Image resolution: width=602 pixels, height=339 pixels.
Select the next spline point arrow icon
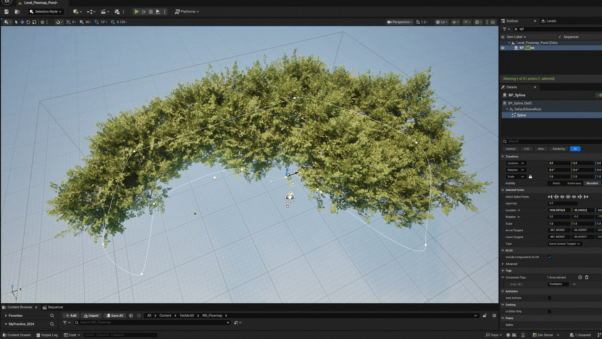point(574,197)
